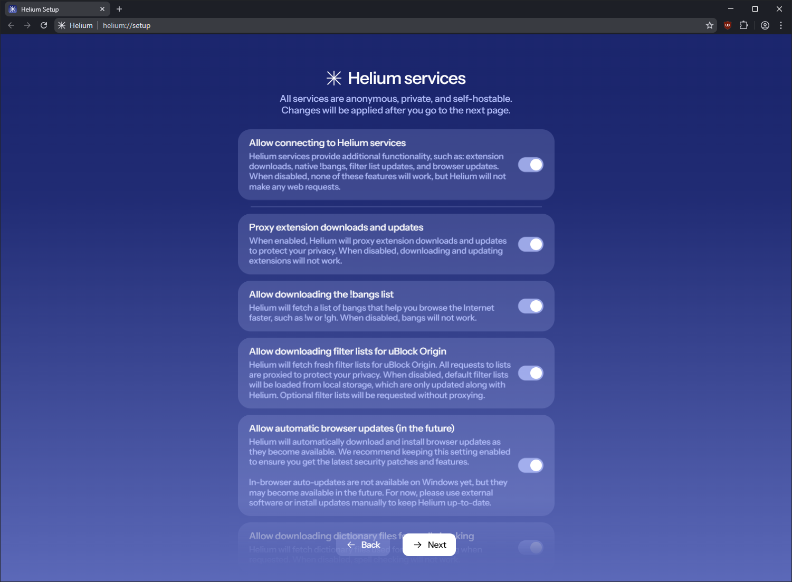Click the Back button
792x582 pixels.
point(364,545)
